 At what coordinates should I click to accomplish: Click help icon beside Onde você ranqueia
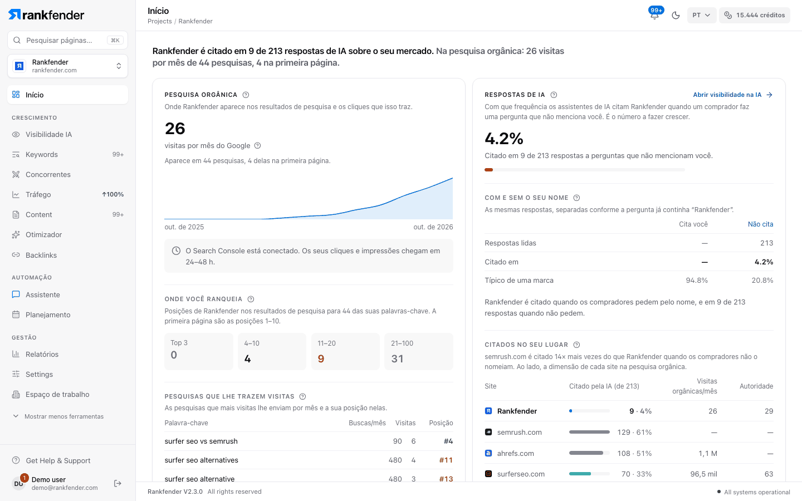click(x=251, y=299)
